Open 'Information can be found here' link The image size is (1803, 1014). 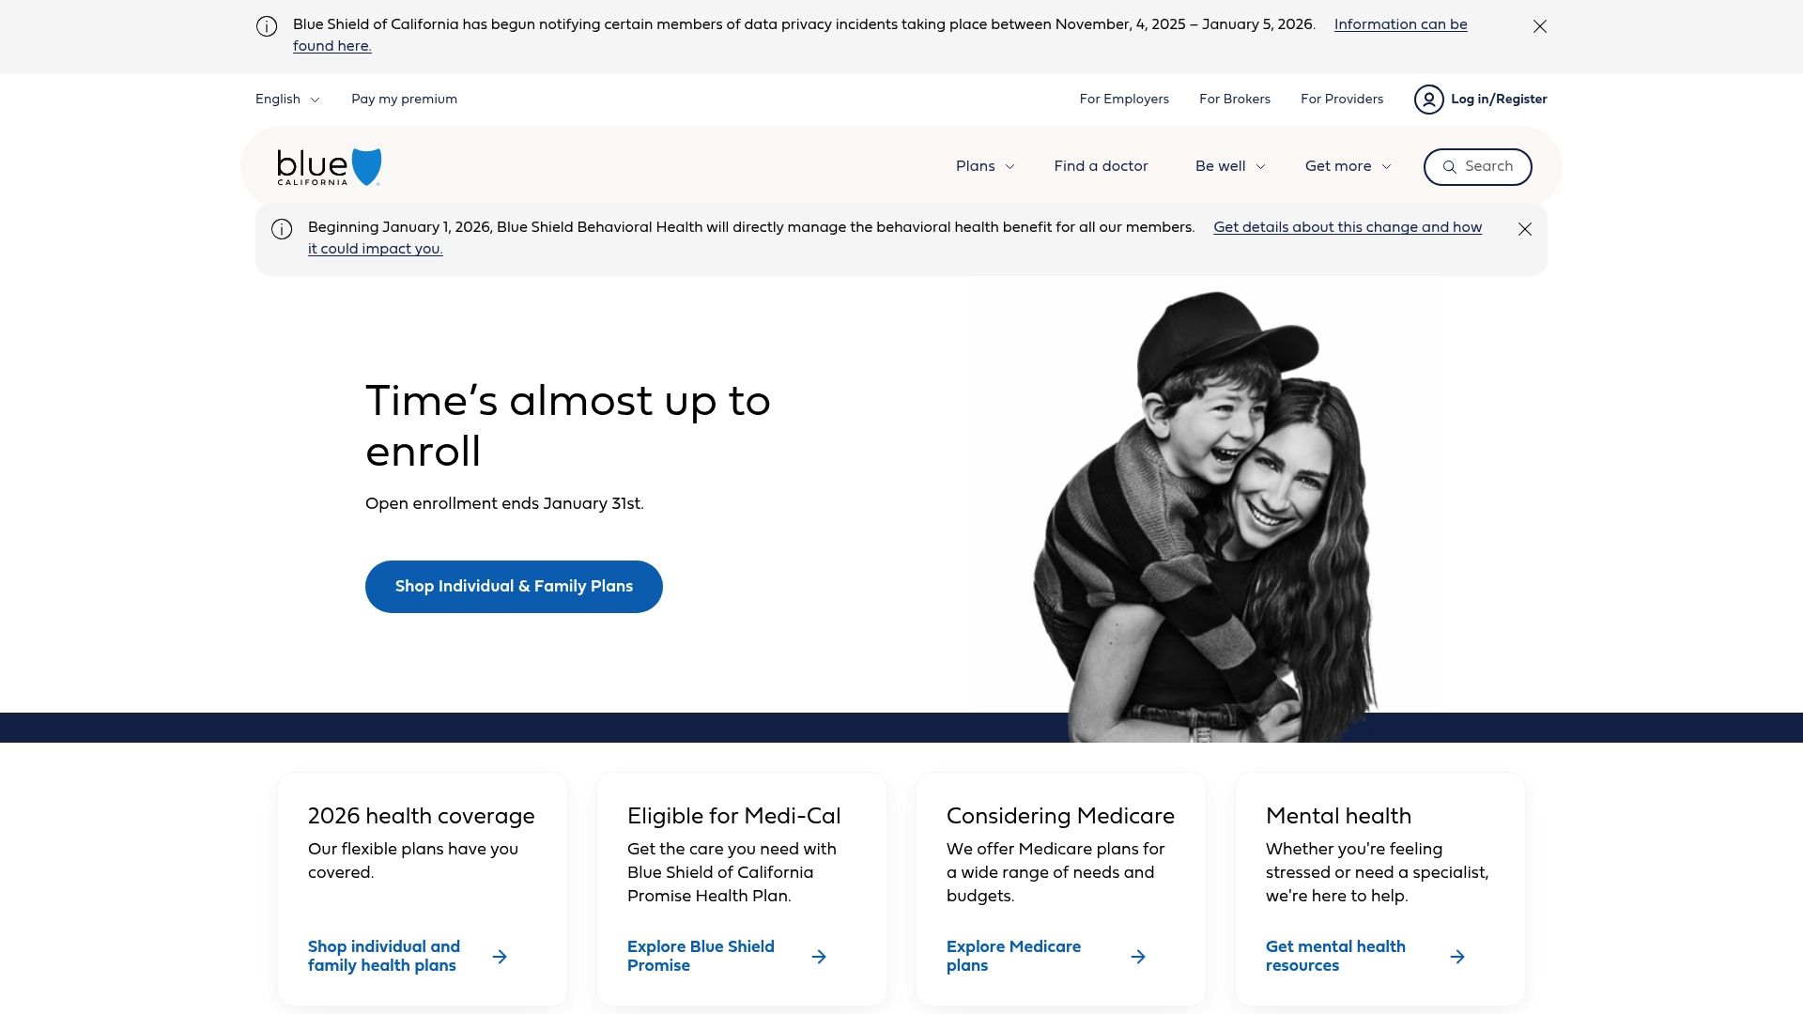[x=1400, y=24]
